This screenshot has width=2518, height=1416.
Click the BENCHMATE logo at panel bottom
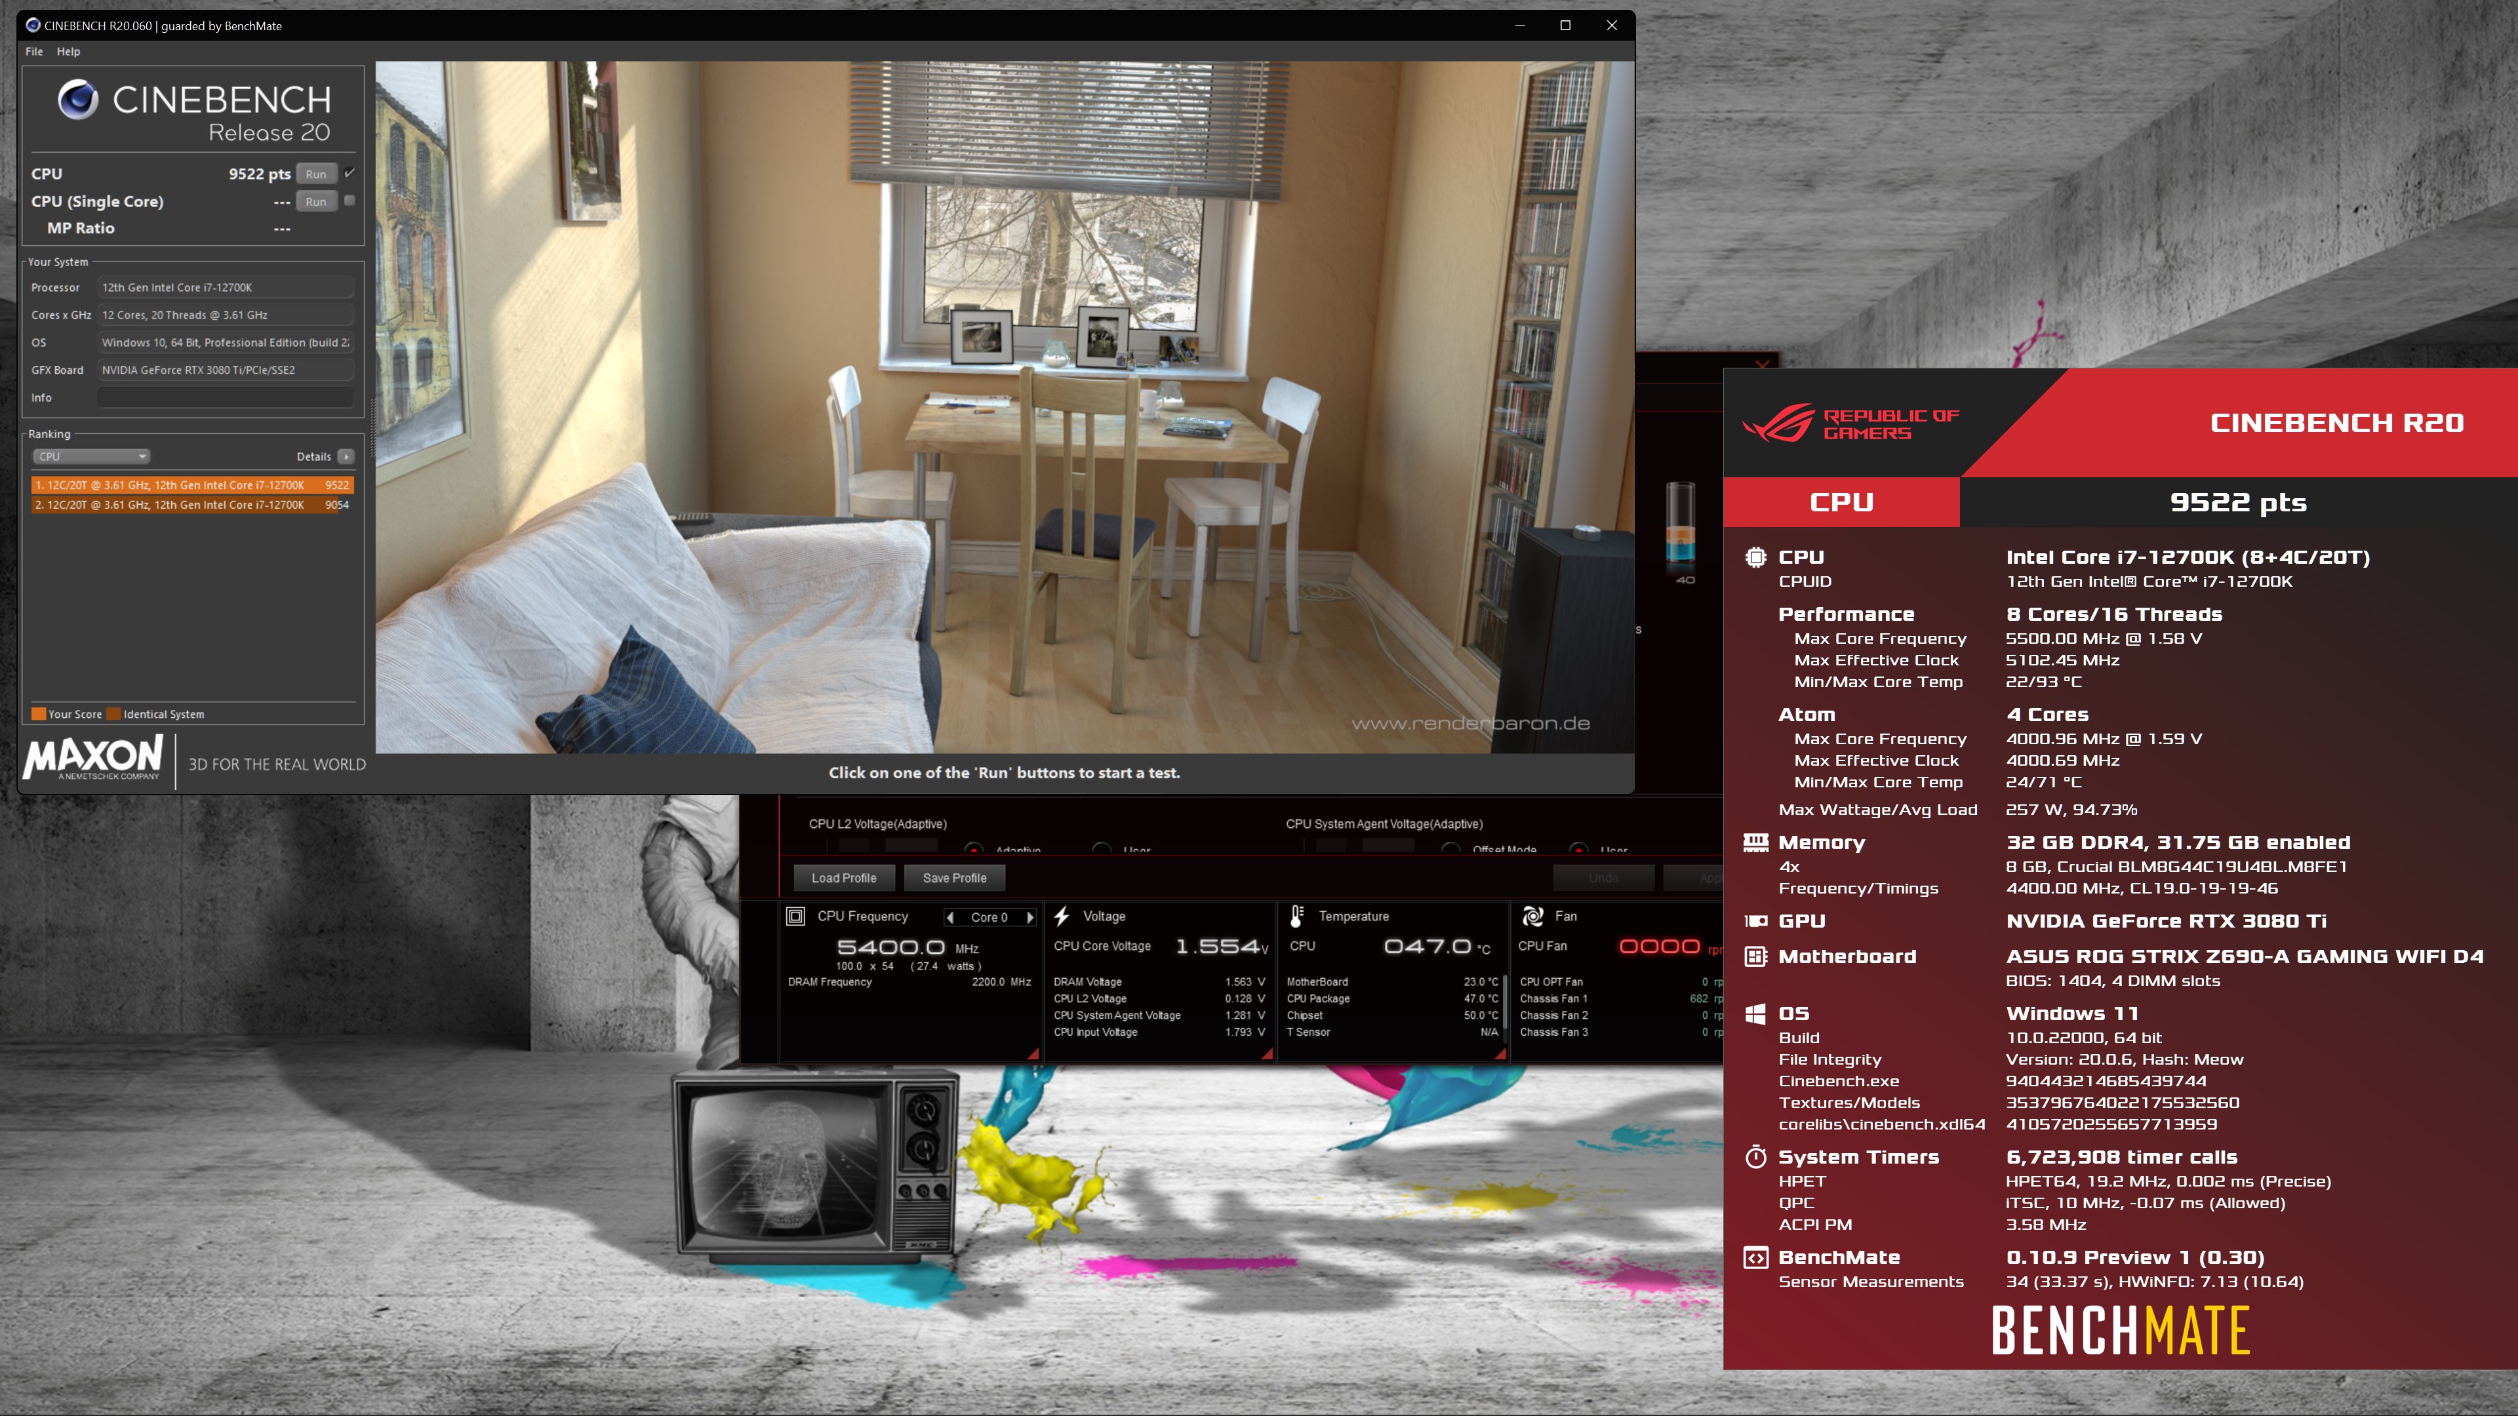coord(2121,1330)
